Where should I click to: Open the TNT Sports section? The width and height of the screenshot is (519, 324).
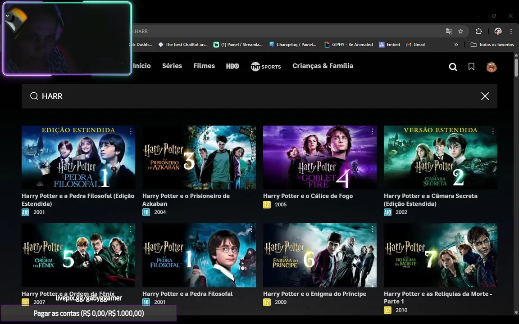(266, 67)
